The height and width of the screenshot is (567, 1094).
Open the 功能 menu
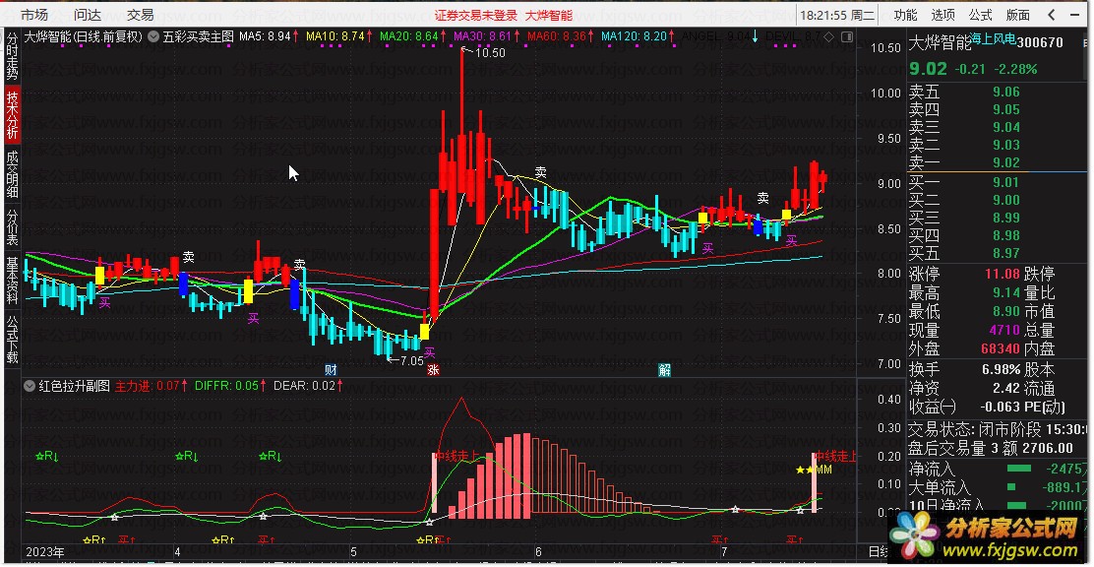[905, 15]
